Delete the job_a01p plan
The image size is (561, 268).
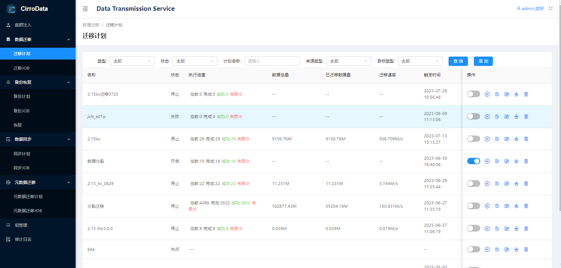tap(526, 117)
